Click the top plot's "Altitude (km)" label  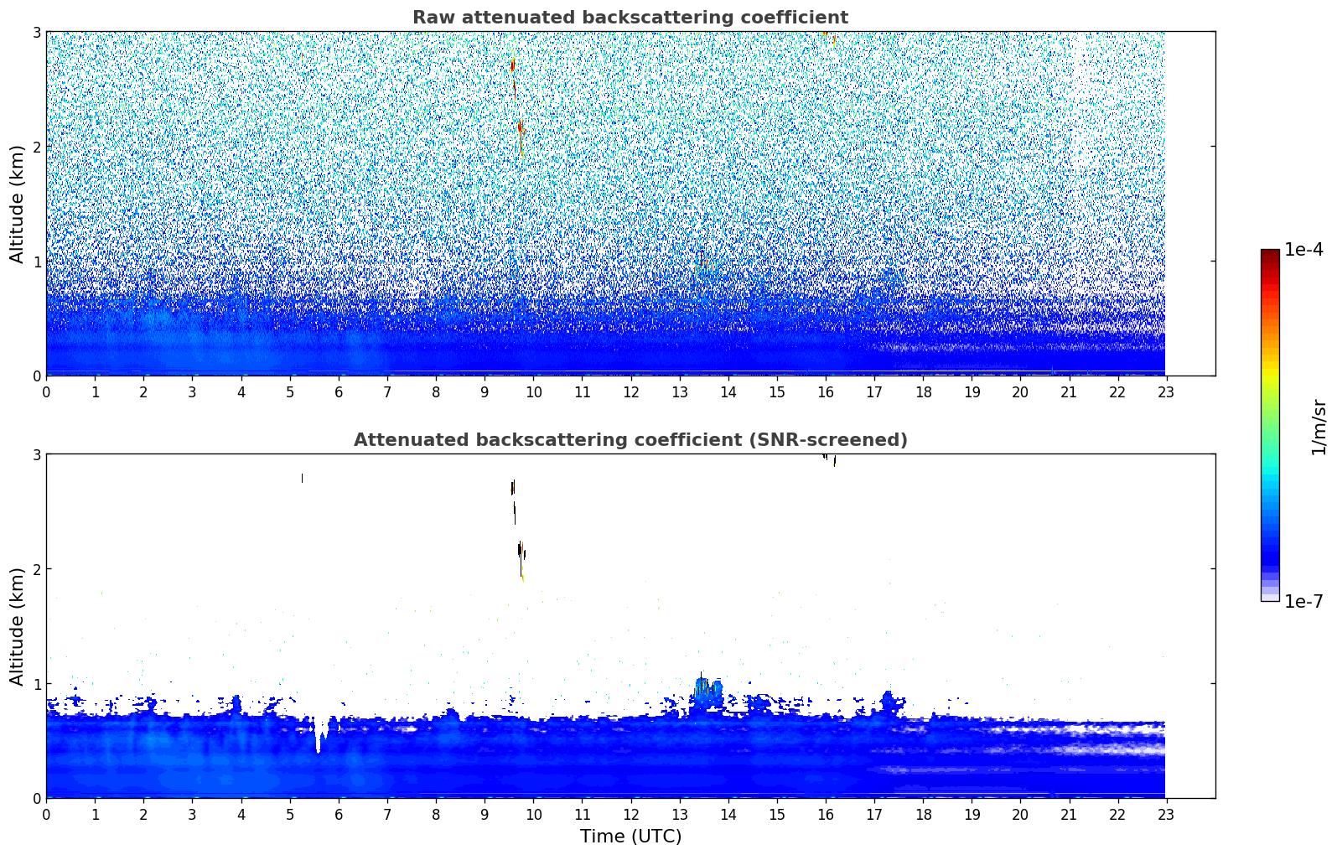(x=17, y=204)
